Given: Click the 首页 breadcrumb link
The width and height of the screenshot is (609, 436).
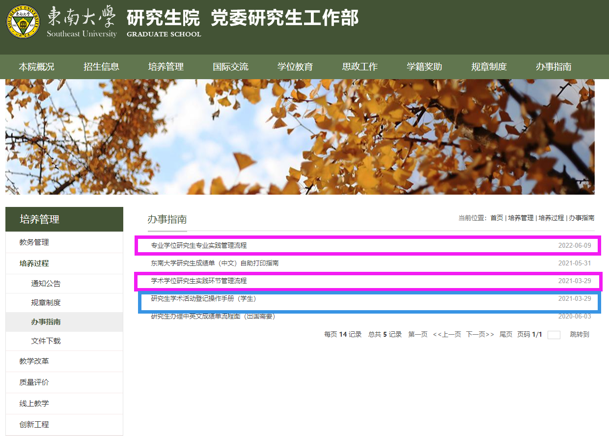Looking at the screenshot, I should (x=497, y=218).
